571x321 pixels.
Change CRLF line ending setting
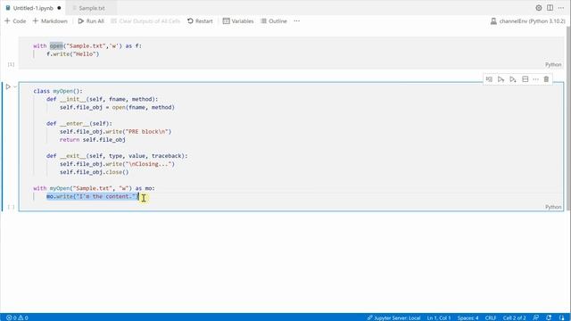[491, 317]
